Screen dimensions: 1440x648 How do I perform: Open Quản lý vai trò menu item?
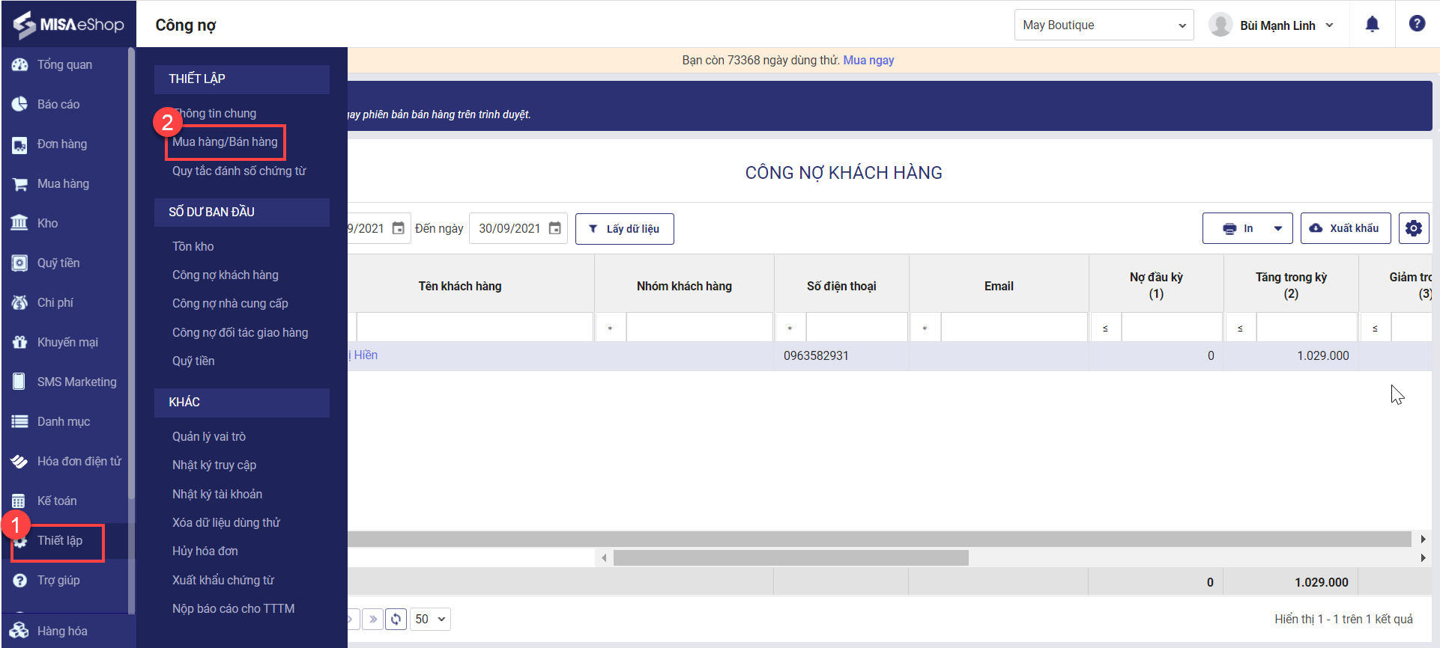209,436
